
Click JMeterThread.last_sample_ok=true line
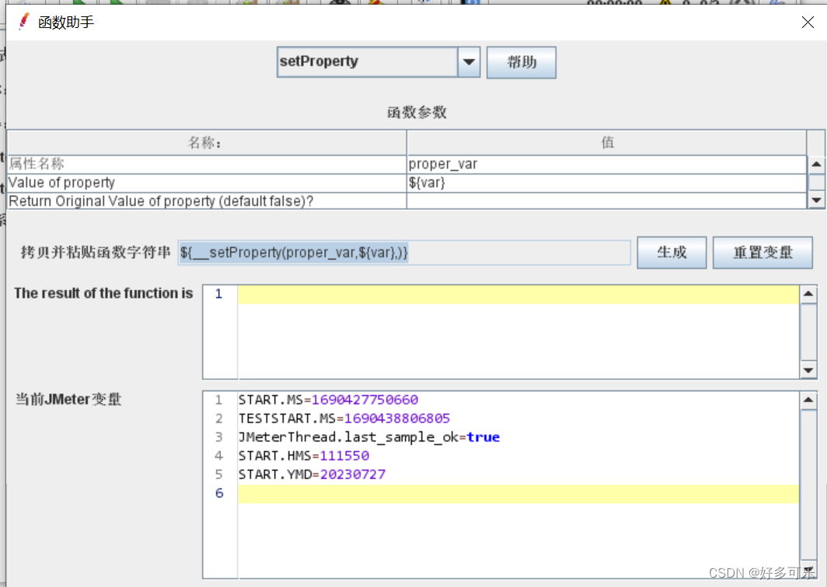pos(368,437)
